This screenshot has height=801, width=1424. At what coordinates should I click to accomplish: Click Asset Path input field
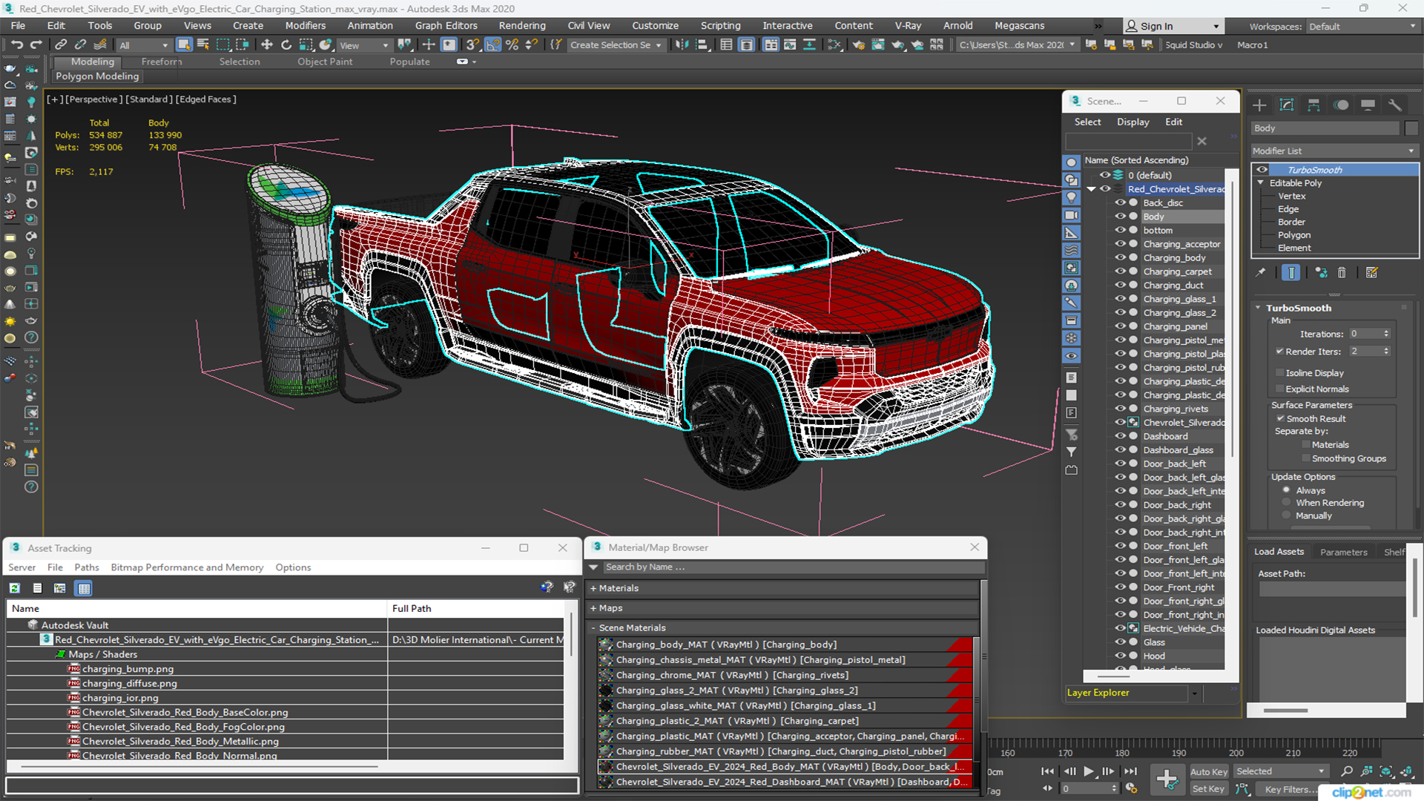click(x=1332, y=589)
